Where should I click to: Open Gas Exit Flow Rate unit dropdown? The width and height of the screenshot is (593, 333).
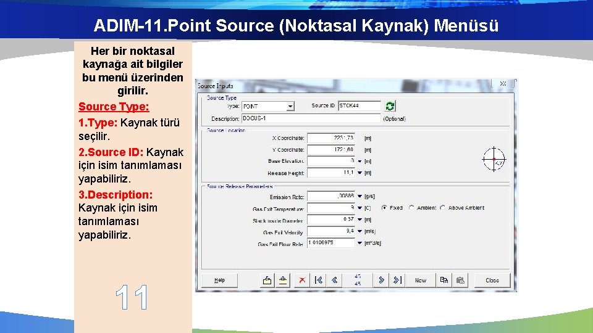click(x=360, y=243)
